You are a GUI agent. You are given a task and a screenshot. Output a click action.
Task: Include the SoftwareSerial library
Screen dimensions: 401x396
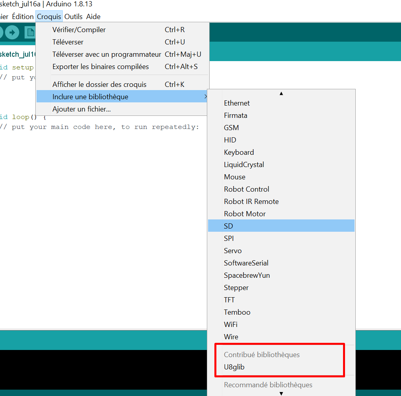(x=281, y=263)
